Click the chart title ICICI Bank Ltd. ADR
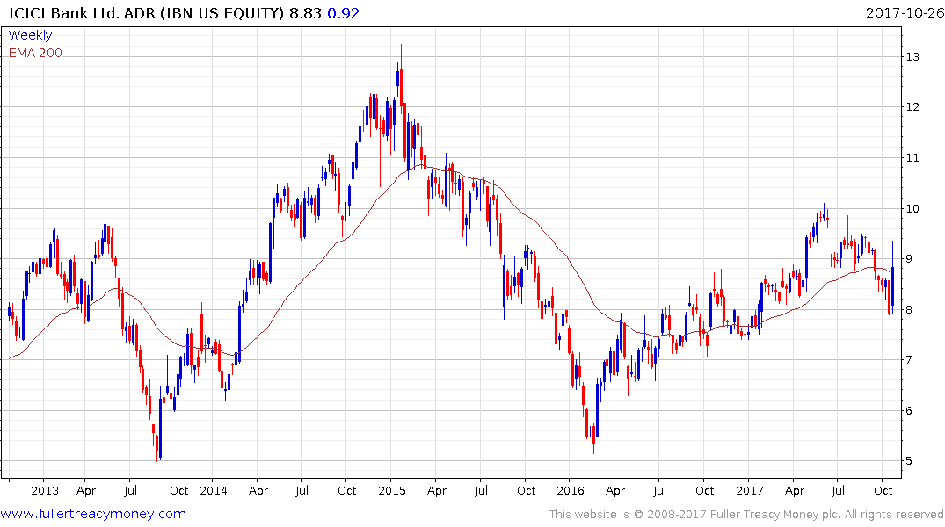Viewport: 945px width, 527px height. click(83, 13)
